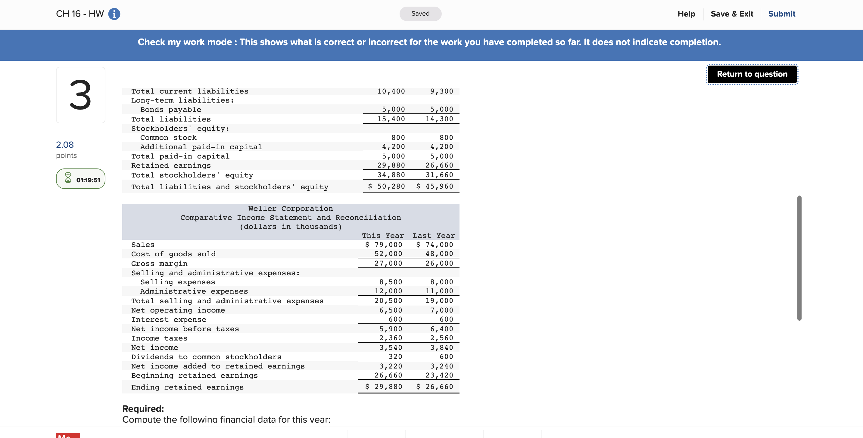Submit the homework assignment
Viewport: 863px width, 438px height.
coord(782,14)
